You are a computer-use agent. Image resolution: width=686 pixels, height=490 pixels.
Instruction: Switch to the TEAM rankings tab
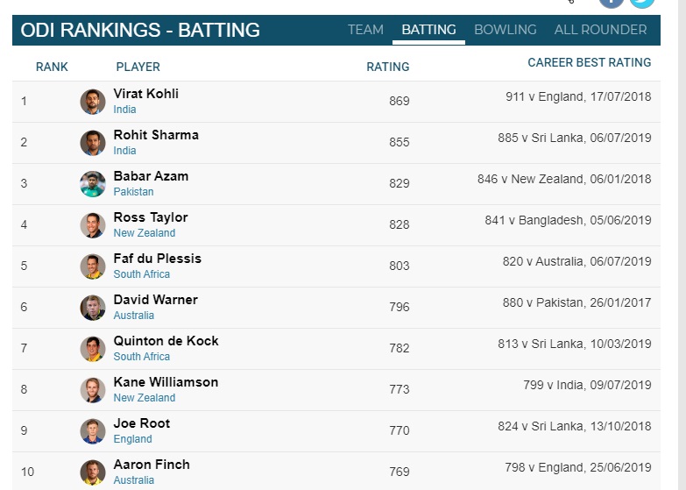[x=365, y=30]
